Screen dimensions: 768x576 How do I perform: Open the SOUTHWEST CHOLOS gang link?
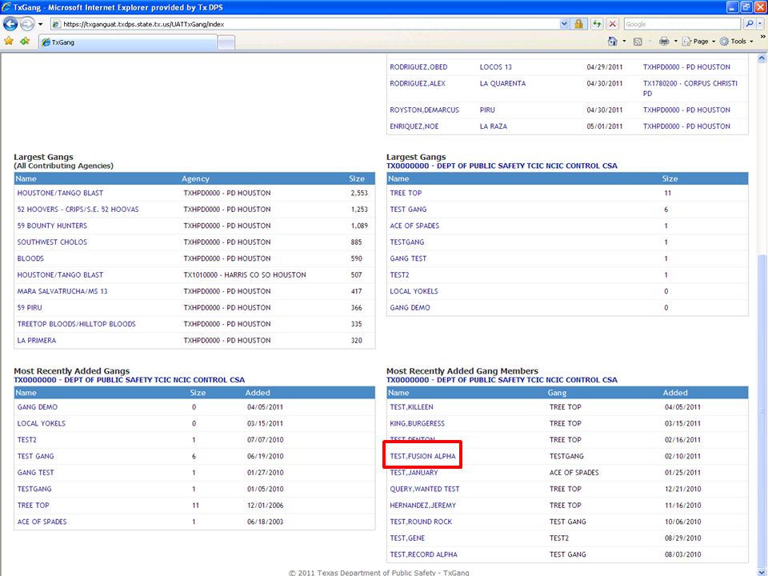[x=52, y=242]
